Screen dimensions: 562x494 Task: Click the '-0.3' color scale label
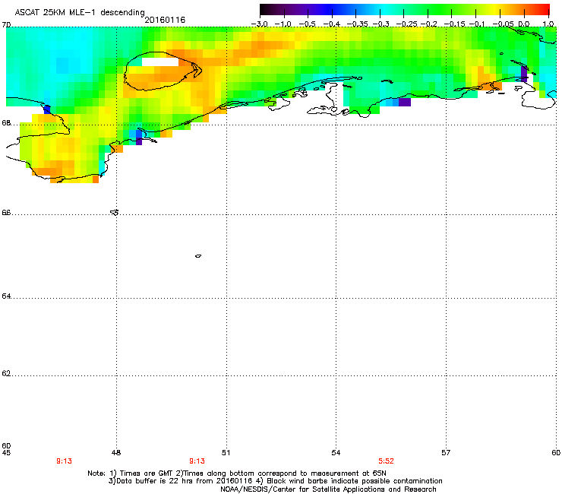point(381,24)
